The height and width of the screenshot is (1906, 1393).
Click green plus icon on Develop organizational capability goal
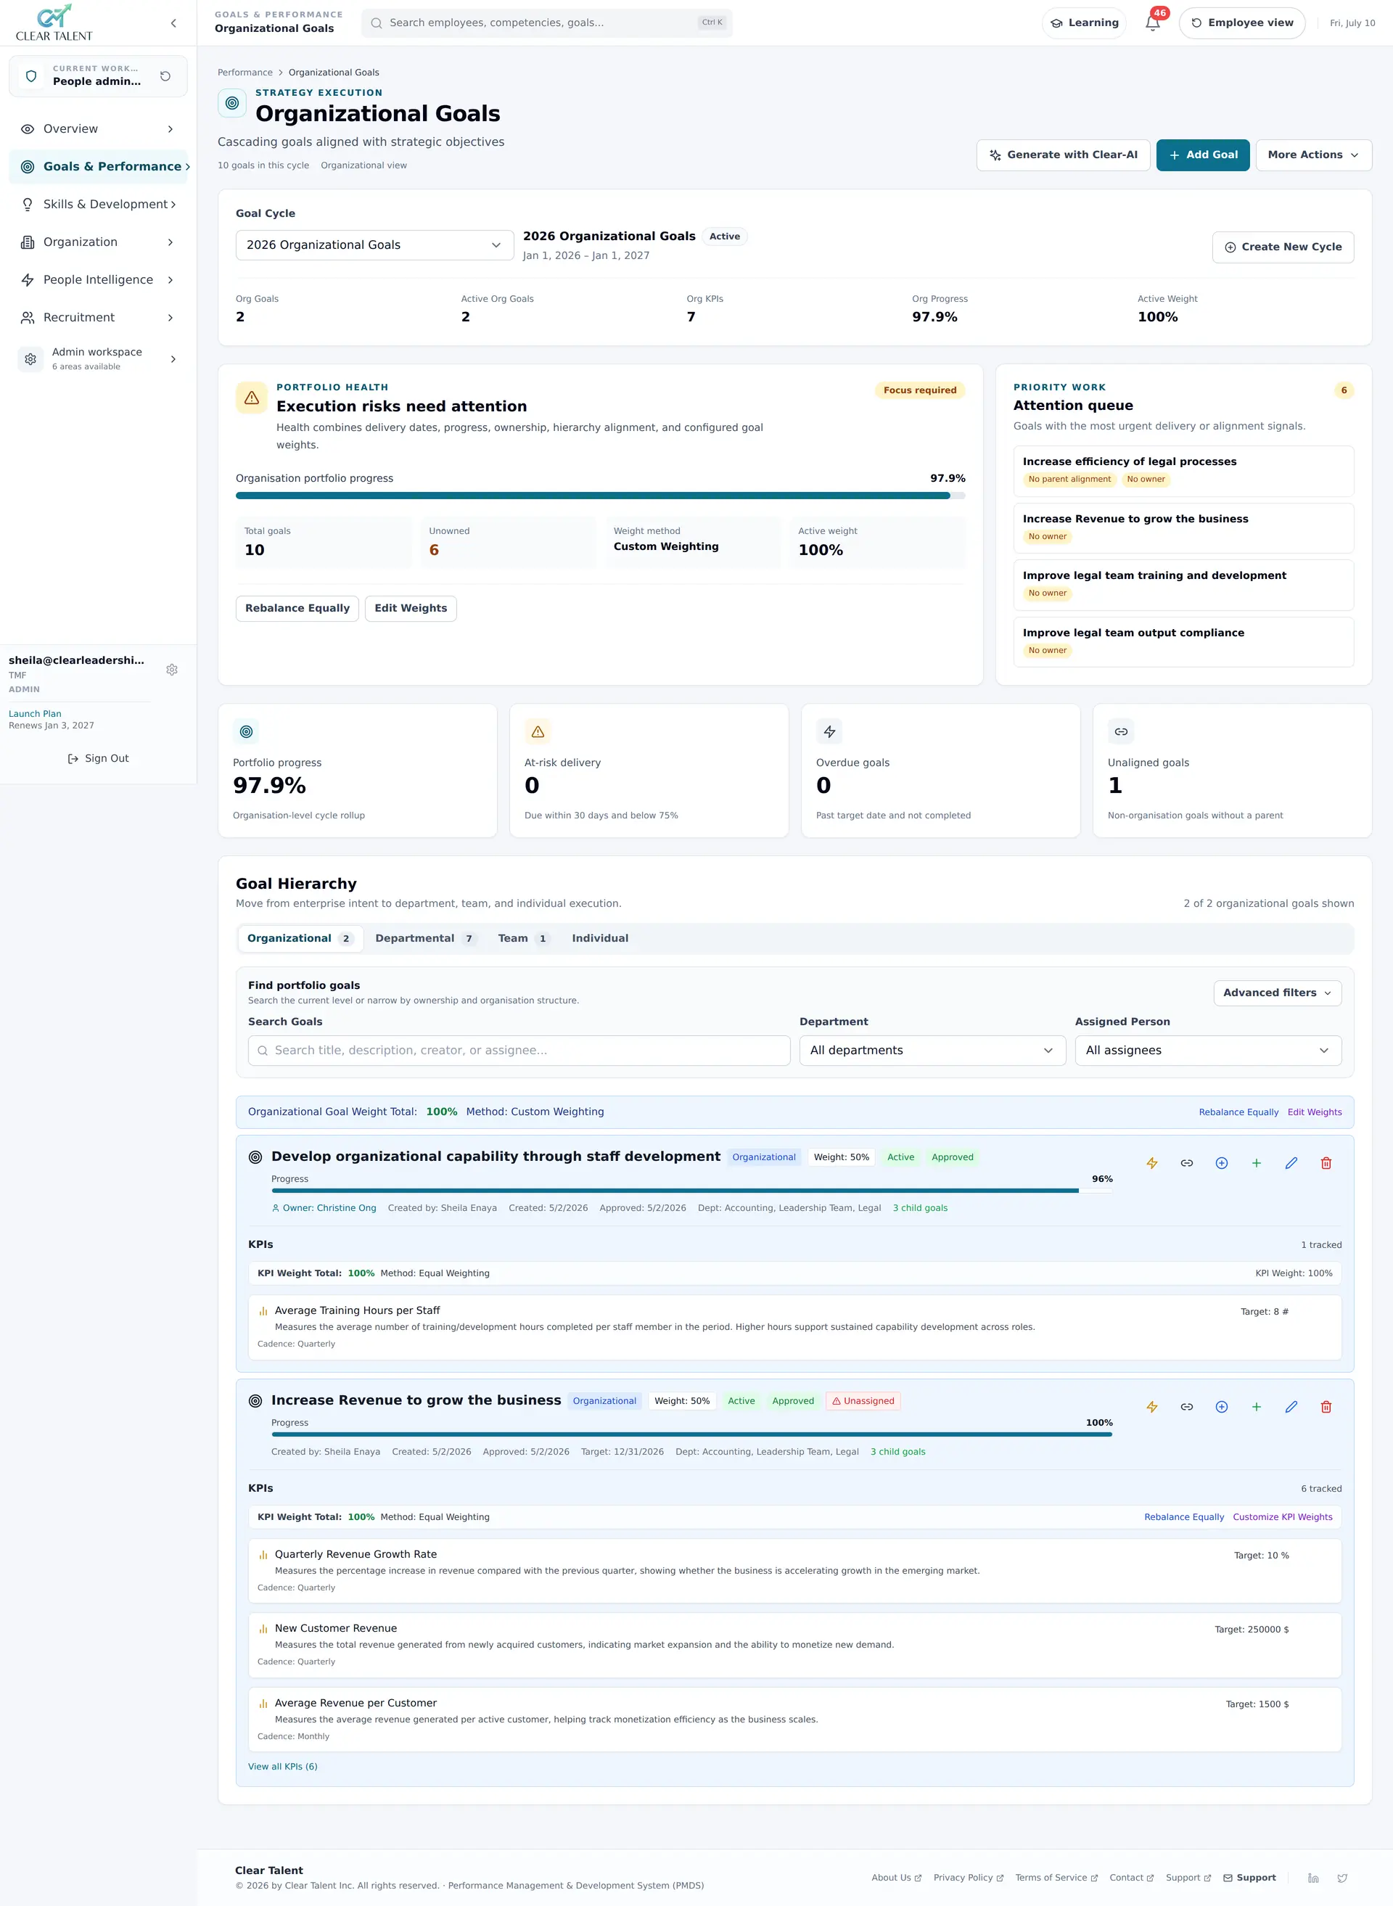click(1257, 1163)
